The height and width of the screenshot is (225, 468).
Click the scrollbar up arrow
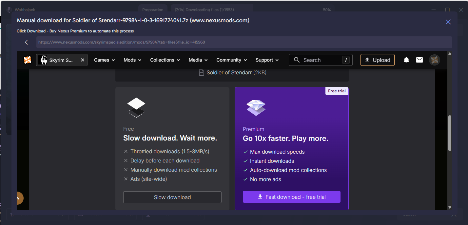[450, 53]
